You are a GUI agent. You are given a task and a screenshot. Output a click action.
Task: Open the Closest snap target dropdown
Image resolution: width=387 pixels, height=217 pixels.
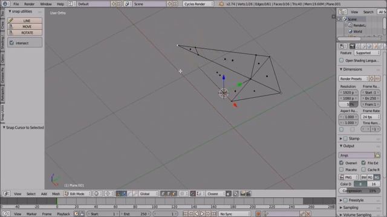click(216, 194)
